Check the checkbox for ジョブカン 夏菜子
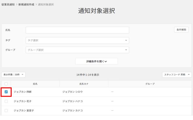This screenshot has height=120, width=193. click(x=6, y=110)
